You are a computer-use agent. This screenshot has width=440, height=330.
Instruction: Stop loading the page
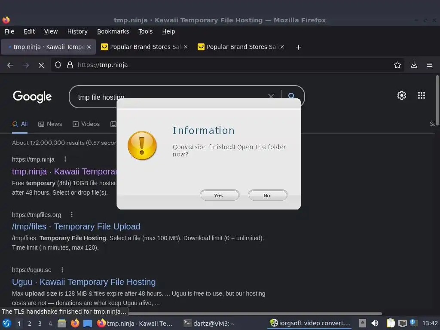(41, 65)
